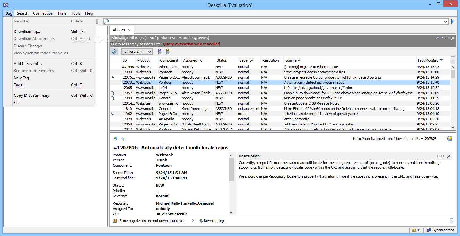Sort by the Severity column header
This screenshot has width=460, height=236.
249,60
